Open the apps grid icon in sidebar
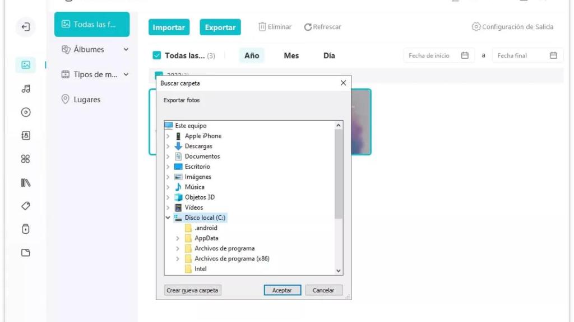This screenshot has height=322, width=574. 26,159
